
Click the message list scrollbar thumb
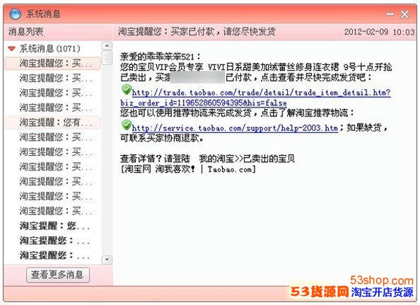pyautogui.click(x=107, y=57)
